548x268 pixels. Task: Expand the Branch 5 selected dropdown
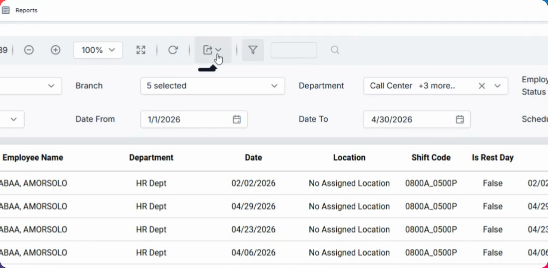coord(212,86)
